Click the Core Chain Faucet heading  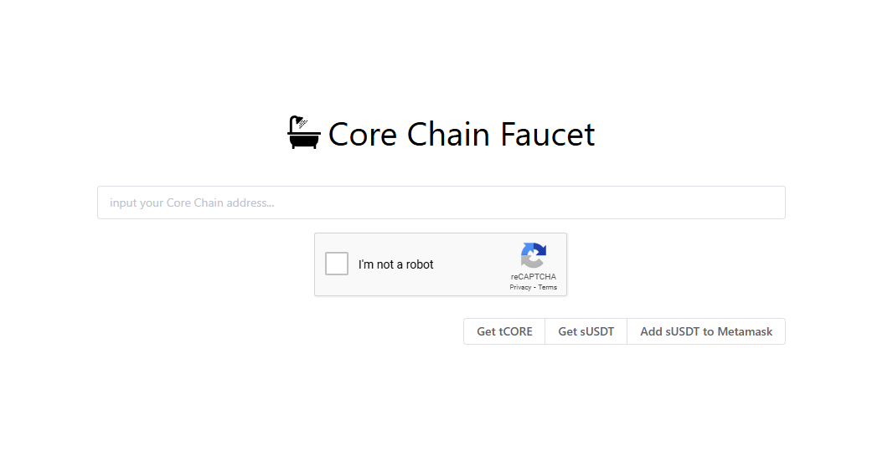click(x=462, y=134)
